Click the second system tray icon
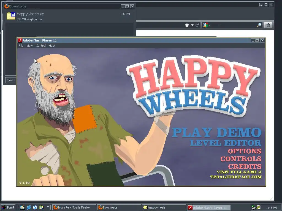 pos(258,207)
